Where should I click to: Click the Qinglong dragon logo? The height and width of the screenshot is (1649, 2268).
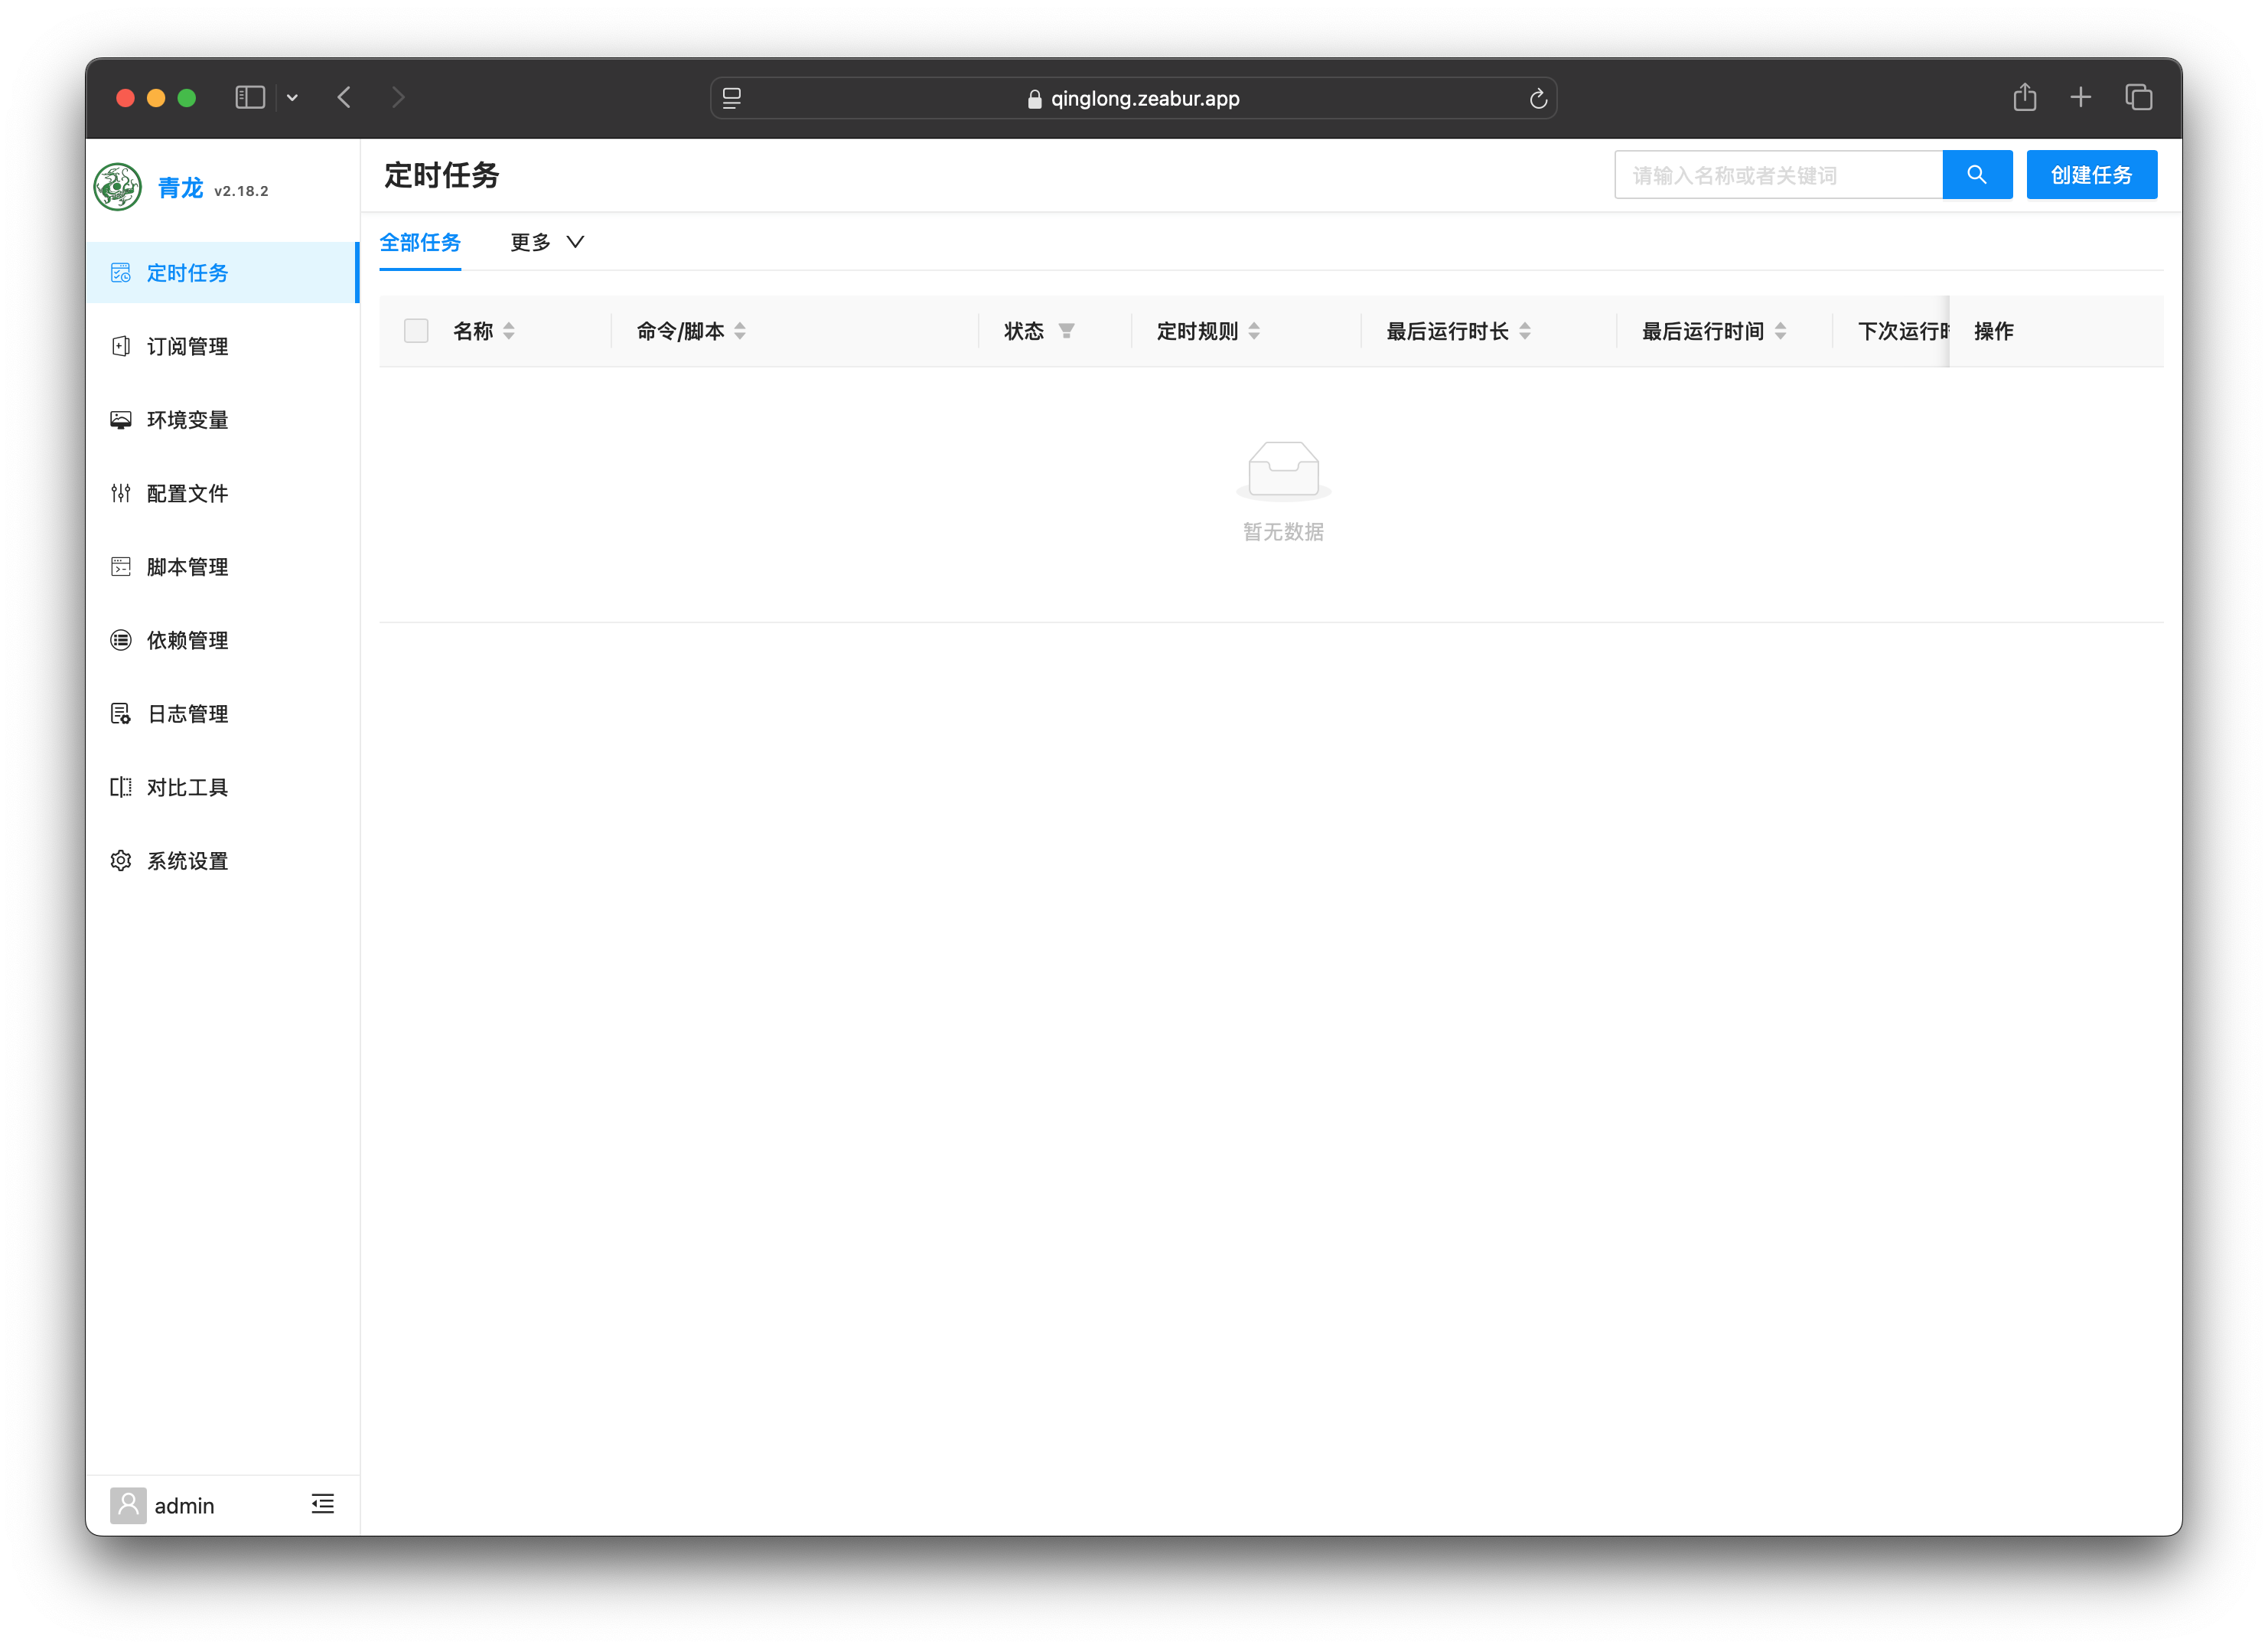118,187
